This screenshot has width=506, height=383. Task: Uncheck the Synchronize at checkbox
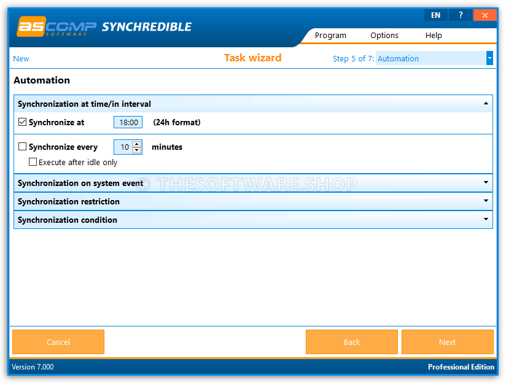[x=22, y=122]
